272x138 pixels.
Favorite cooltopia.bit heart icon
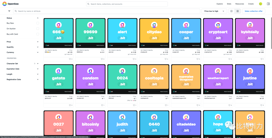pos(166,105)
